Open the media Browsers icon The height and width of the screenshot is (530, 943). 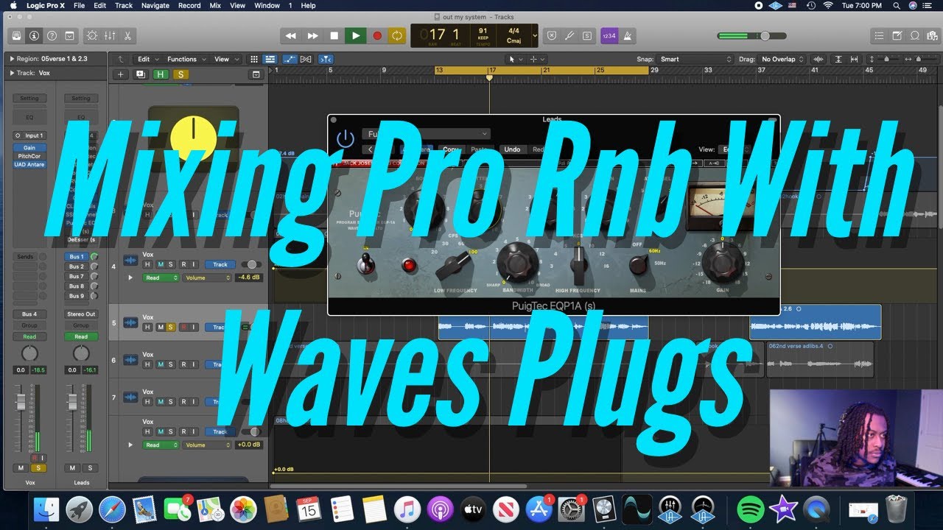[x=931, y=35]
